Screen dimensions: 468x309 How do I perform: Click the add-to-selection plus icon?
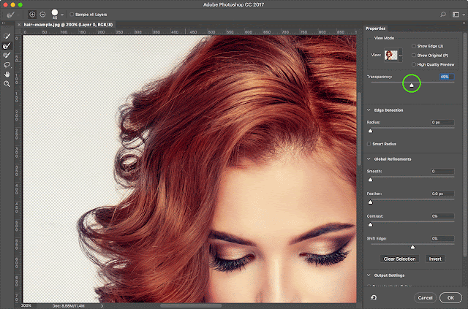tap(33, 14)
